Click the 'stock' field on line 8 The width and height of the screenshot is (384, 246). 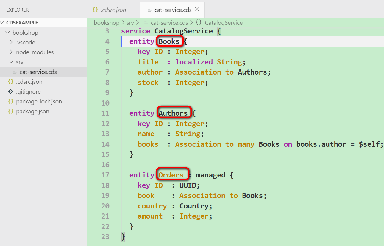[148, 83]
